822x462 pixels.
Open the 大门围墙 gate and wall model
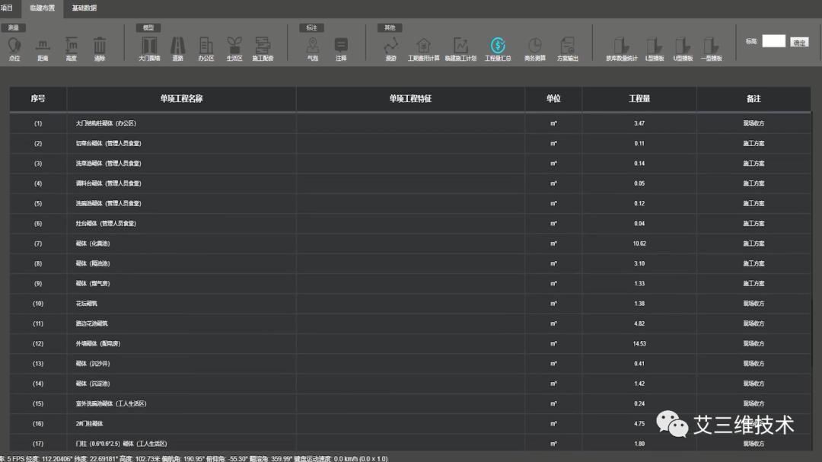pyautogui.click(x=149, y=49)
